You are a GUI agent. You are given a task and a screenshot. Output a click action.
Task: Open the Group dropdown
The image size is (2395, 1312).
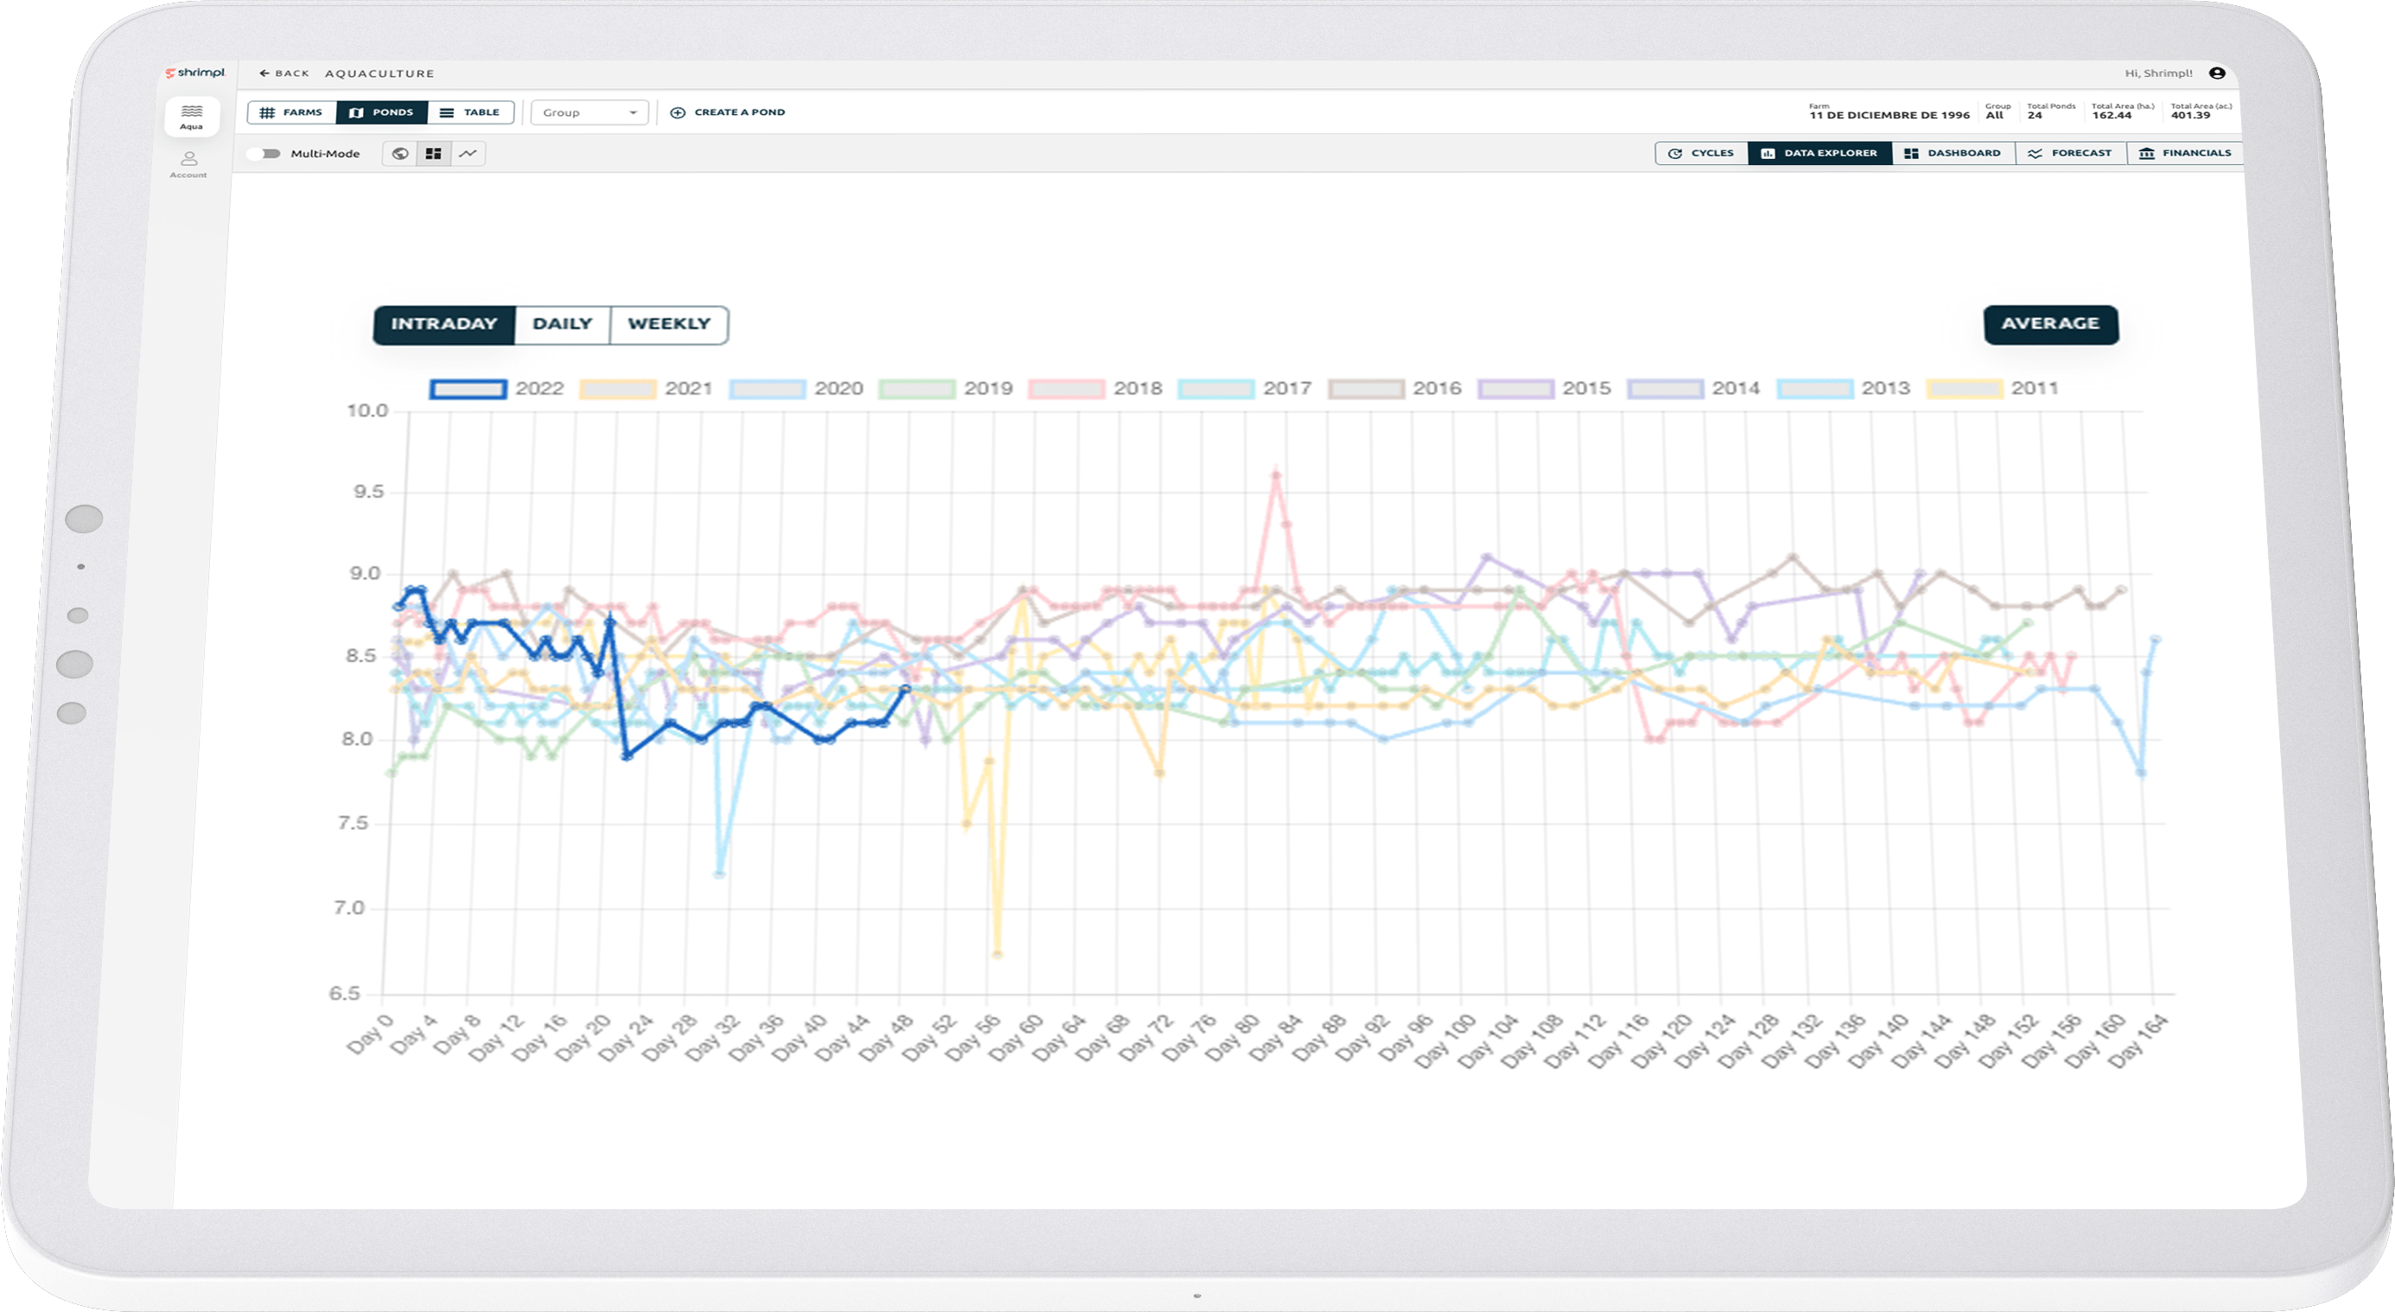coord(589,112)
